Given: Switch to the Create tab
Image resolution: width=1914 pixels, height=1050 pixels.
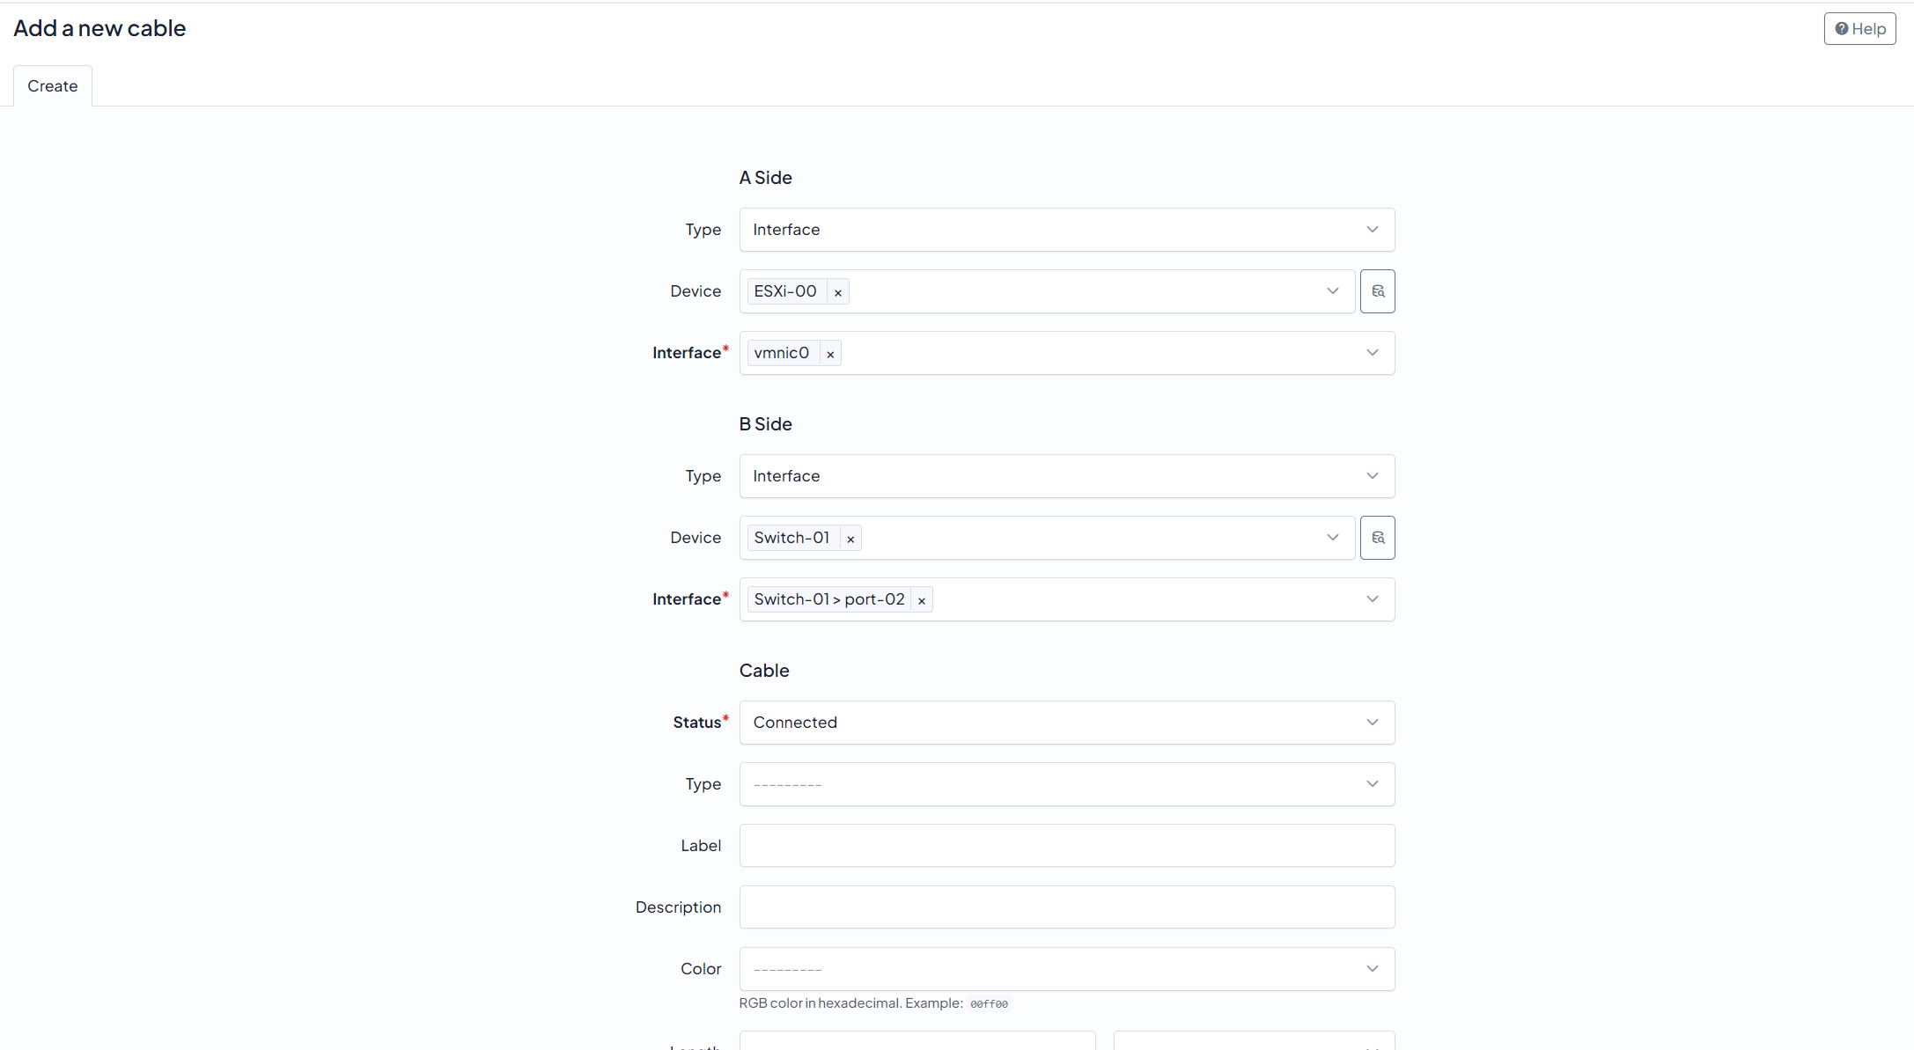Looking at the screenshot, I should click(52, 86).
